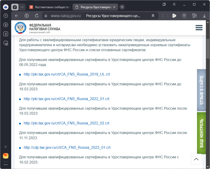Image resolution: width=210 pixels, height=169 pixels.
Task: Open the downloads panel
Action: tap(204, 16)
